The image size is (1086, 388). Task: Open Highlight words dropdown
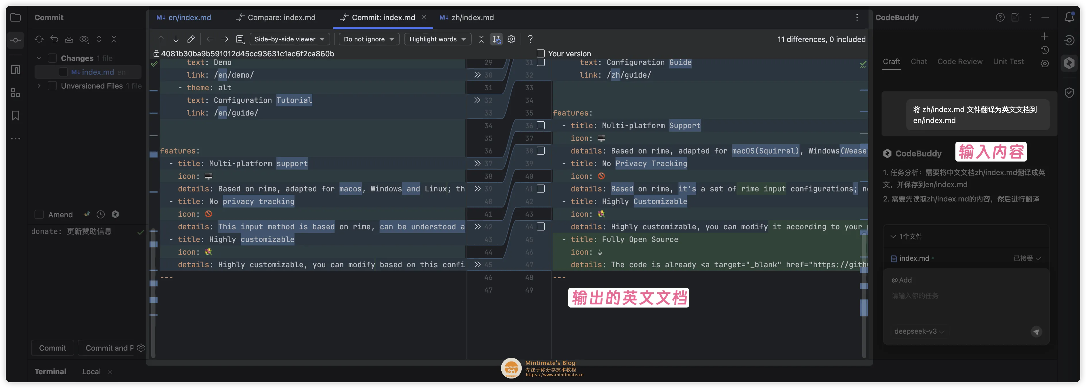click(x=437, y=39)
